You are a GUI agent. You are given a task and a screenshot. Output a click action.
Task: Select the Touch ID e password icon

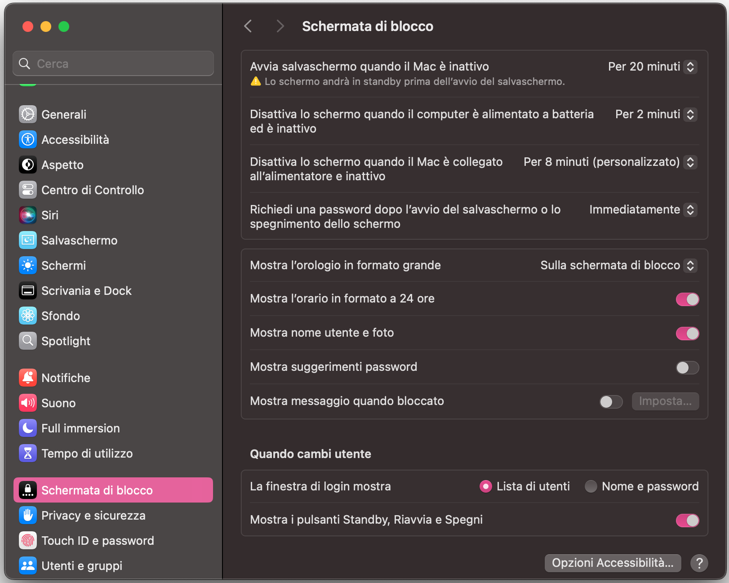27,540
